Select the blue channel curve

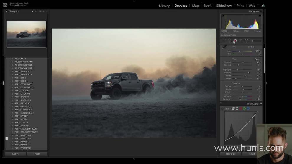pos(248,109)
